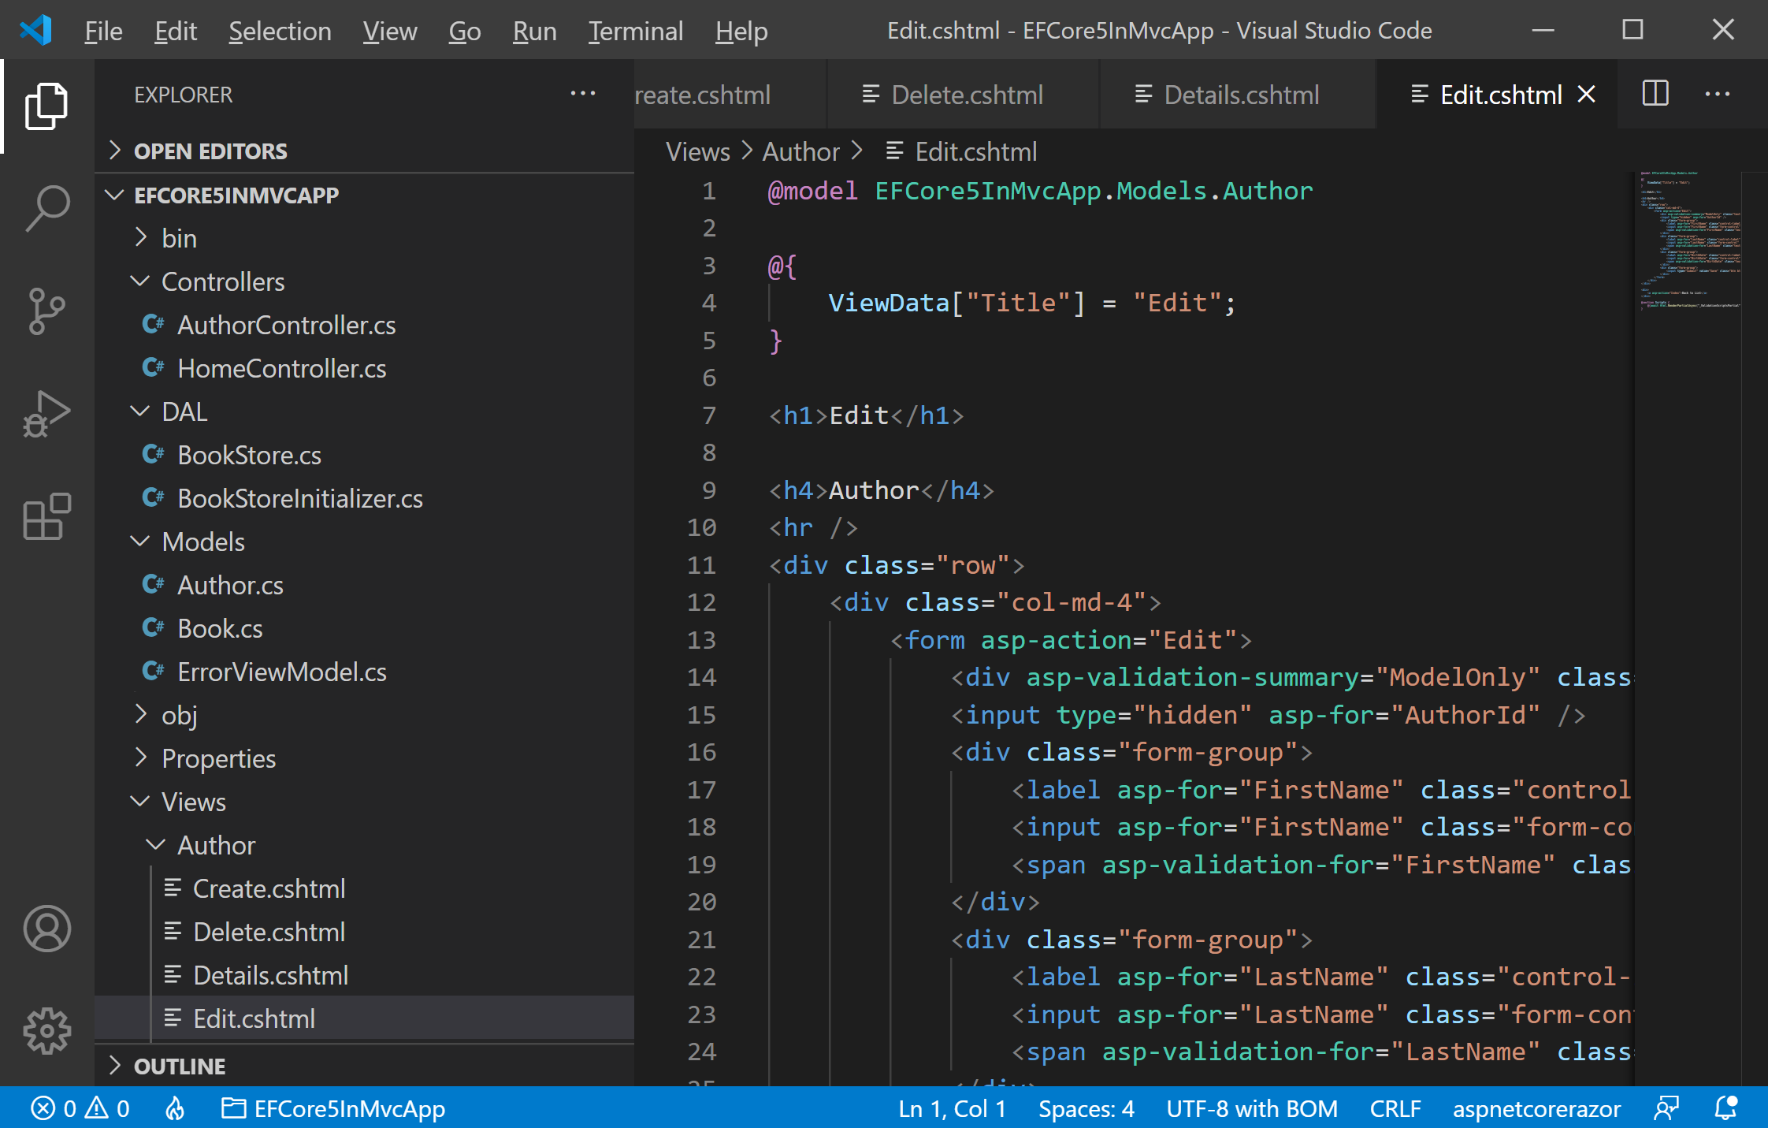Viewport: 1768px width, 1128px height.
Task: Expand the Open Editors section
Action: pos(210,151)
